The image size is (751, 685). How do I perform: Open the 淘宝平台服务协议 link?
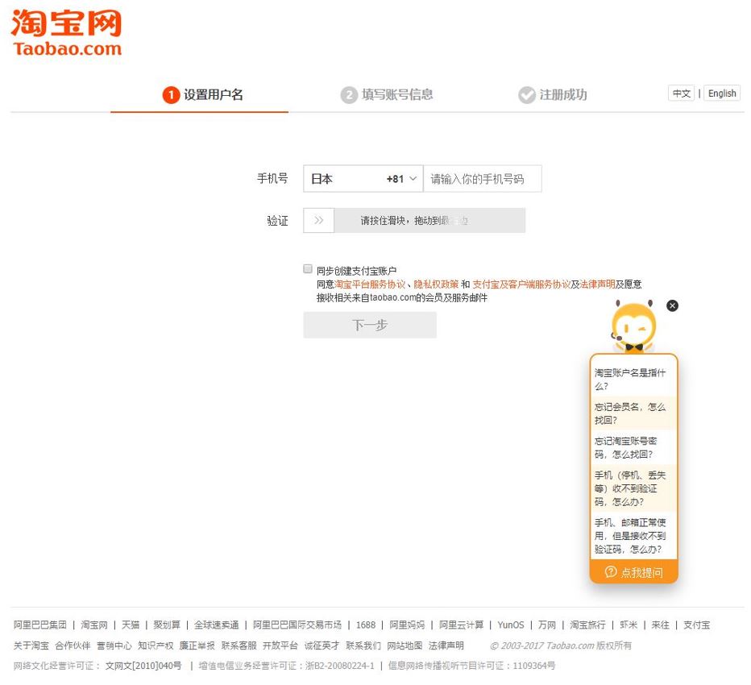[370, 284]
